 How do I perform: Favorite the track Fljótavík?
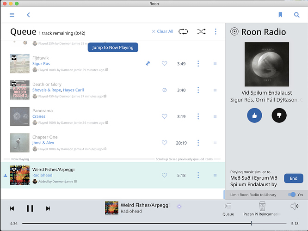[165, 63]
